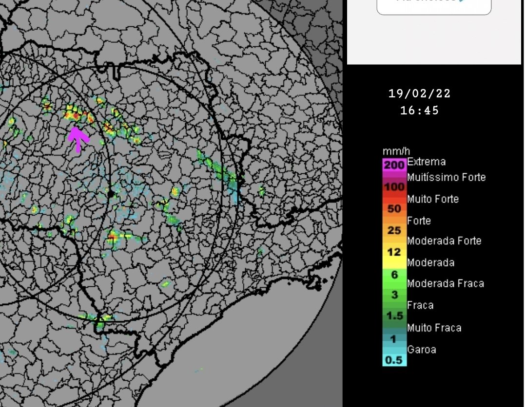
Task: Click the 'Muitíssimo Forte' legend label
Action: pos(447,177)
